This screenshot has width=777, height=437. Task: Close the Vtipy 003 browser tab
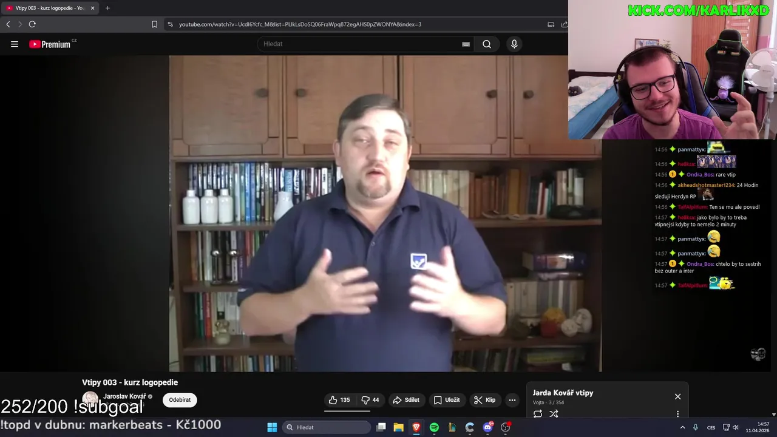(92, 8)
